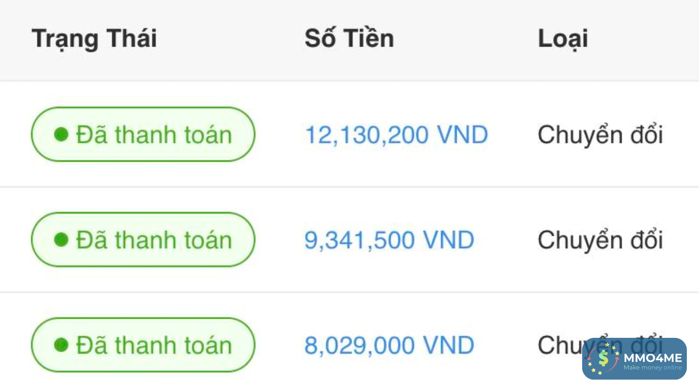Open the 12,130,200 VND amount link
The width and height of the screenshot is (699, 387).
(396, 135)
